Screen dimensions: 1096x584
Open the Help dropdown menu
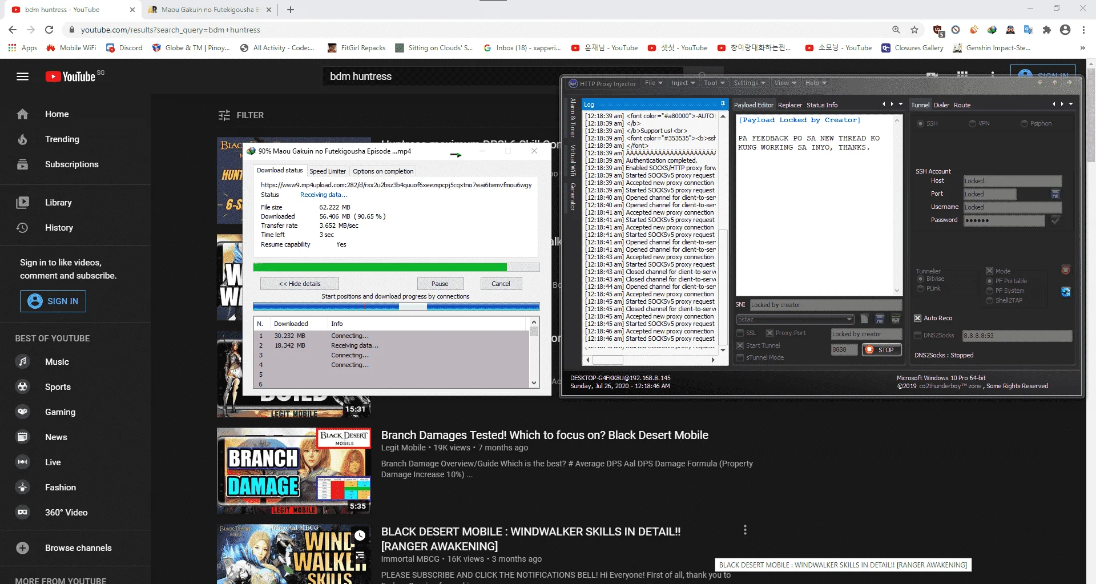point(816,83)
